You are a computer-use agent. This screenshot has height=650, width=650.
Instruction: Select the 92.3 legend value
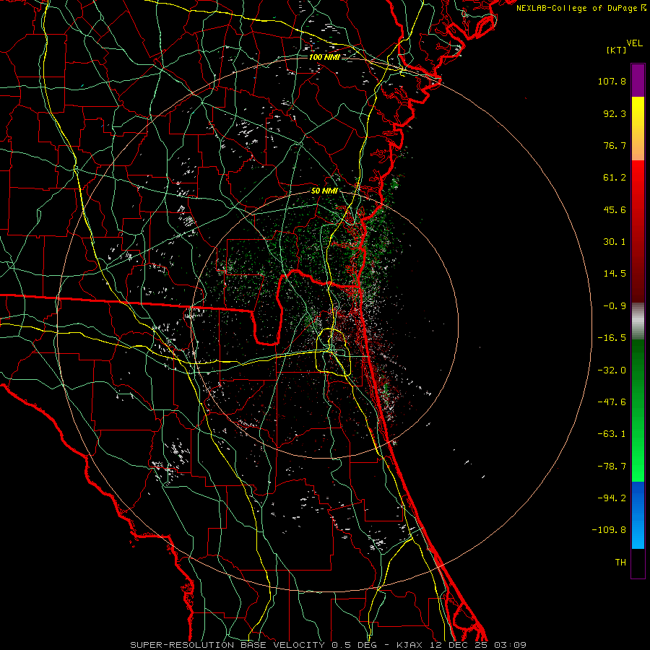coord(615,113)
